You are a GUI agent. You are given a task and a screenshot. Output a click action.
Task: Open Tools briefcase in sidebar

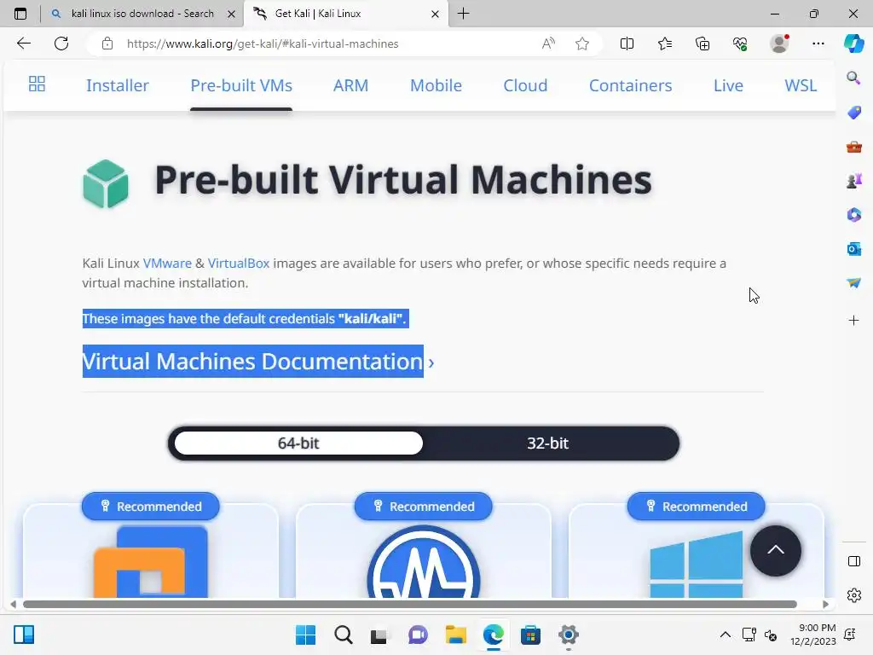click(x=853, y=147)
